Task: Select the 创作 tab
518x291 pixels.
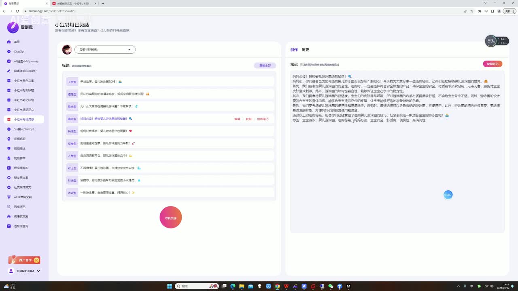Action: [294, 50]
